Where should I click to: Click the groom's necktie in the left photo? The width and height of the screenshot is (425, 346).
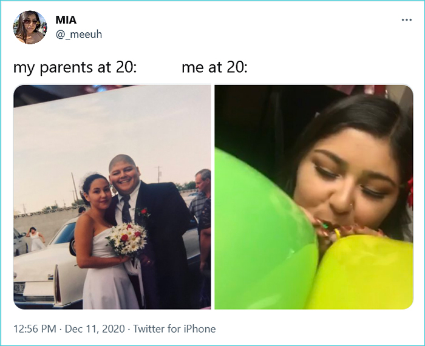coord(126,209)
